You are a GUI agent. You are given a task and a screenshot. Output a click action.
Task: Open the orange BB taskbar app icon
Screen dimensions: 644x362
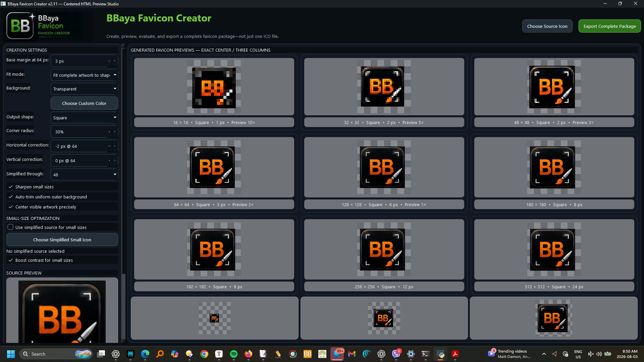[308, 354]
